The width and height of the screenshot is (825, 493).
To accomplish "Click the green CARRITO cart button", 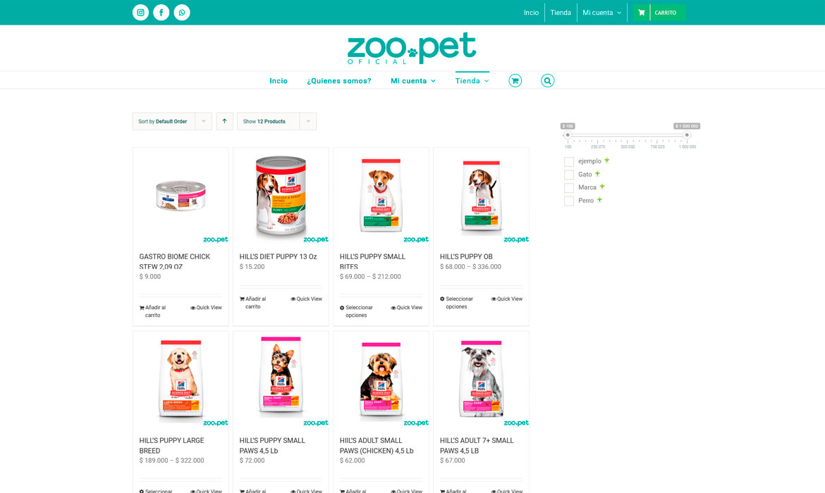I will (x=659, y=13).
